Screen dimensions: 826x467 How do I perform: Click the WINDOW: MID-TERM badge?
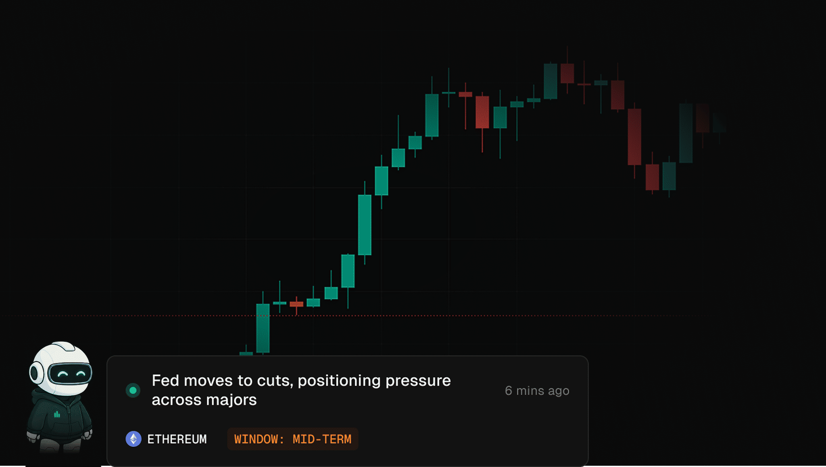point(293,439)
